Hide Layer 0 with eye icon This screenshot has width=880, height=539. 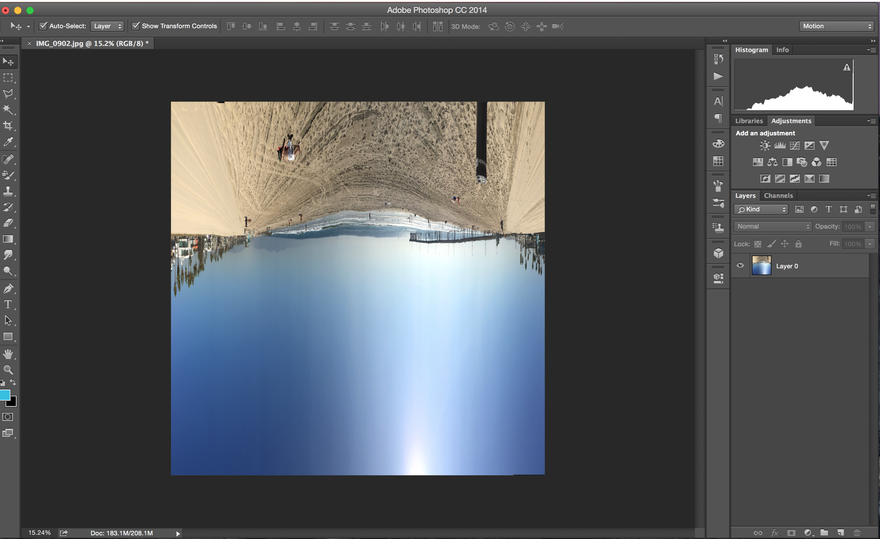740,265
